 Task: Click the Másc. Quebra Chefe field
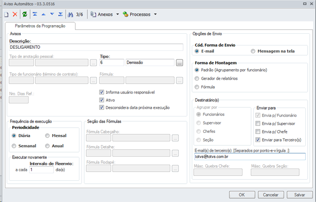click(x=218, y=172)
